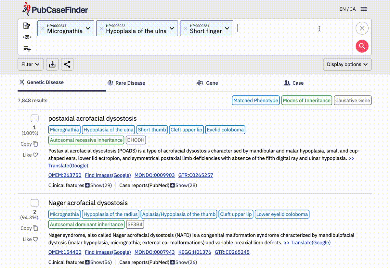Switch to the Rare Disease tab
The height and width of the screenshot is (268, 390).
126,83
